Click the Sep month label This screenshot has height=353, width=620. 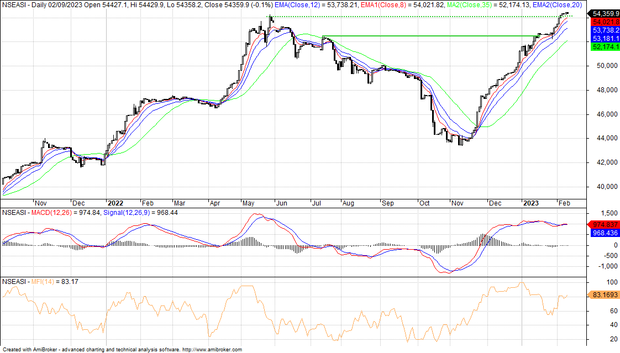tap(388, 203)
